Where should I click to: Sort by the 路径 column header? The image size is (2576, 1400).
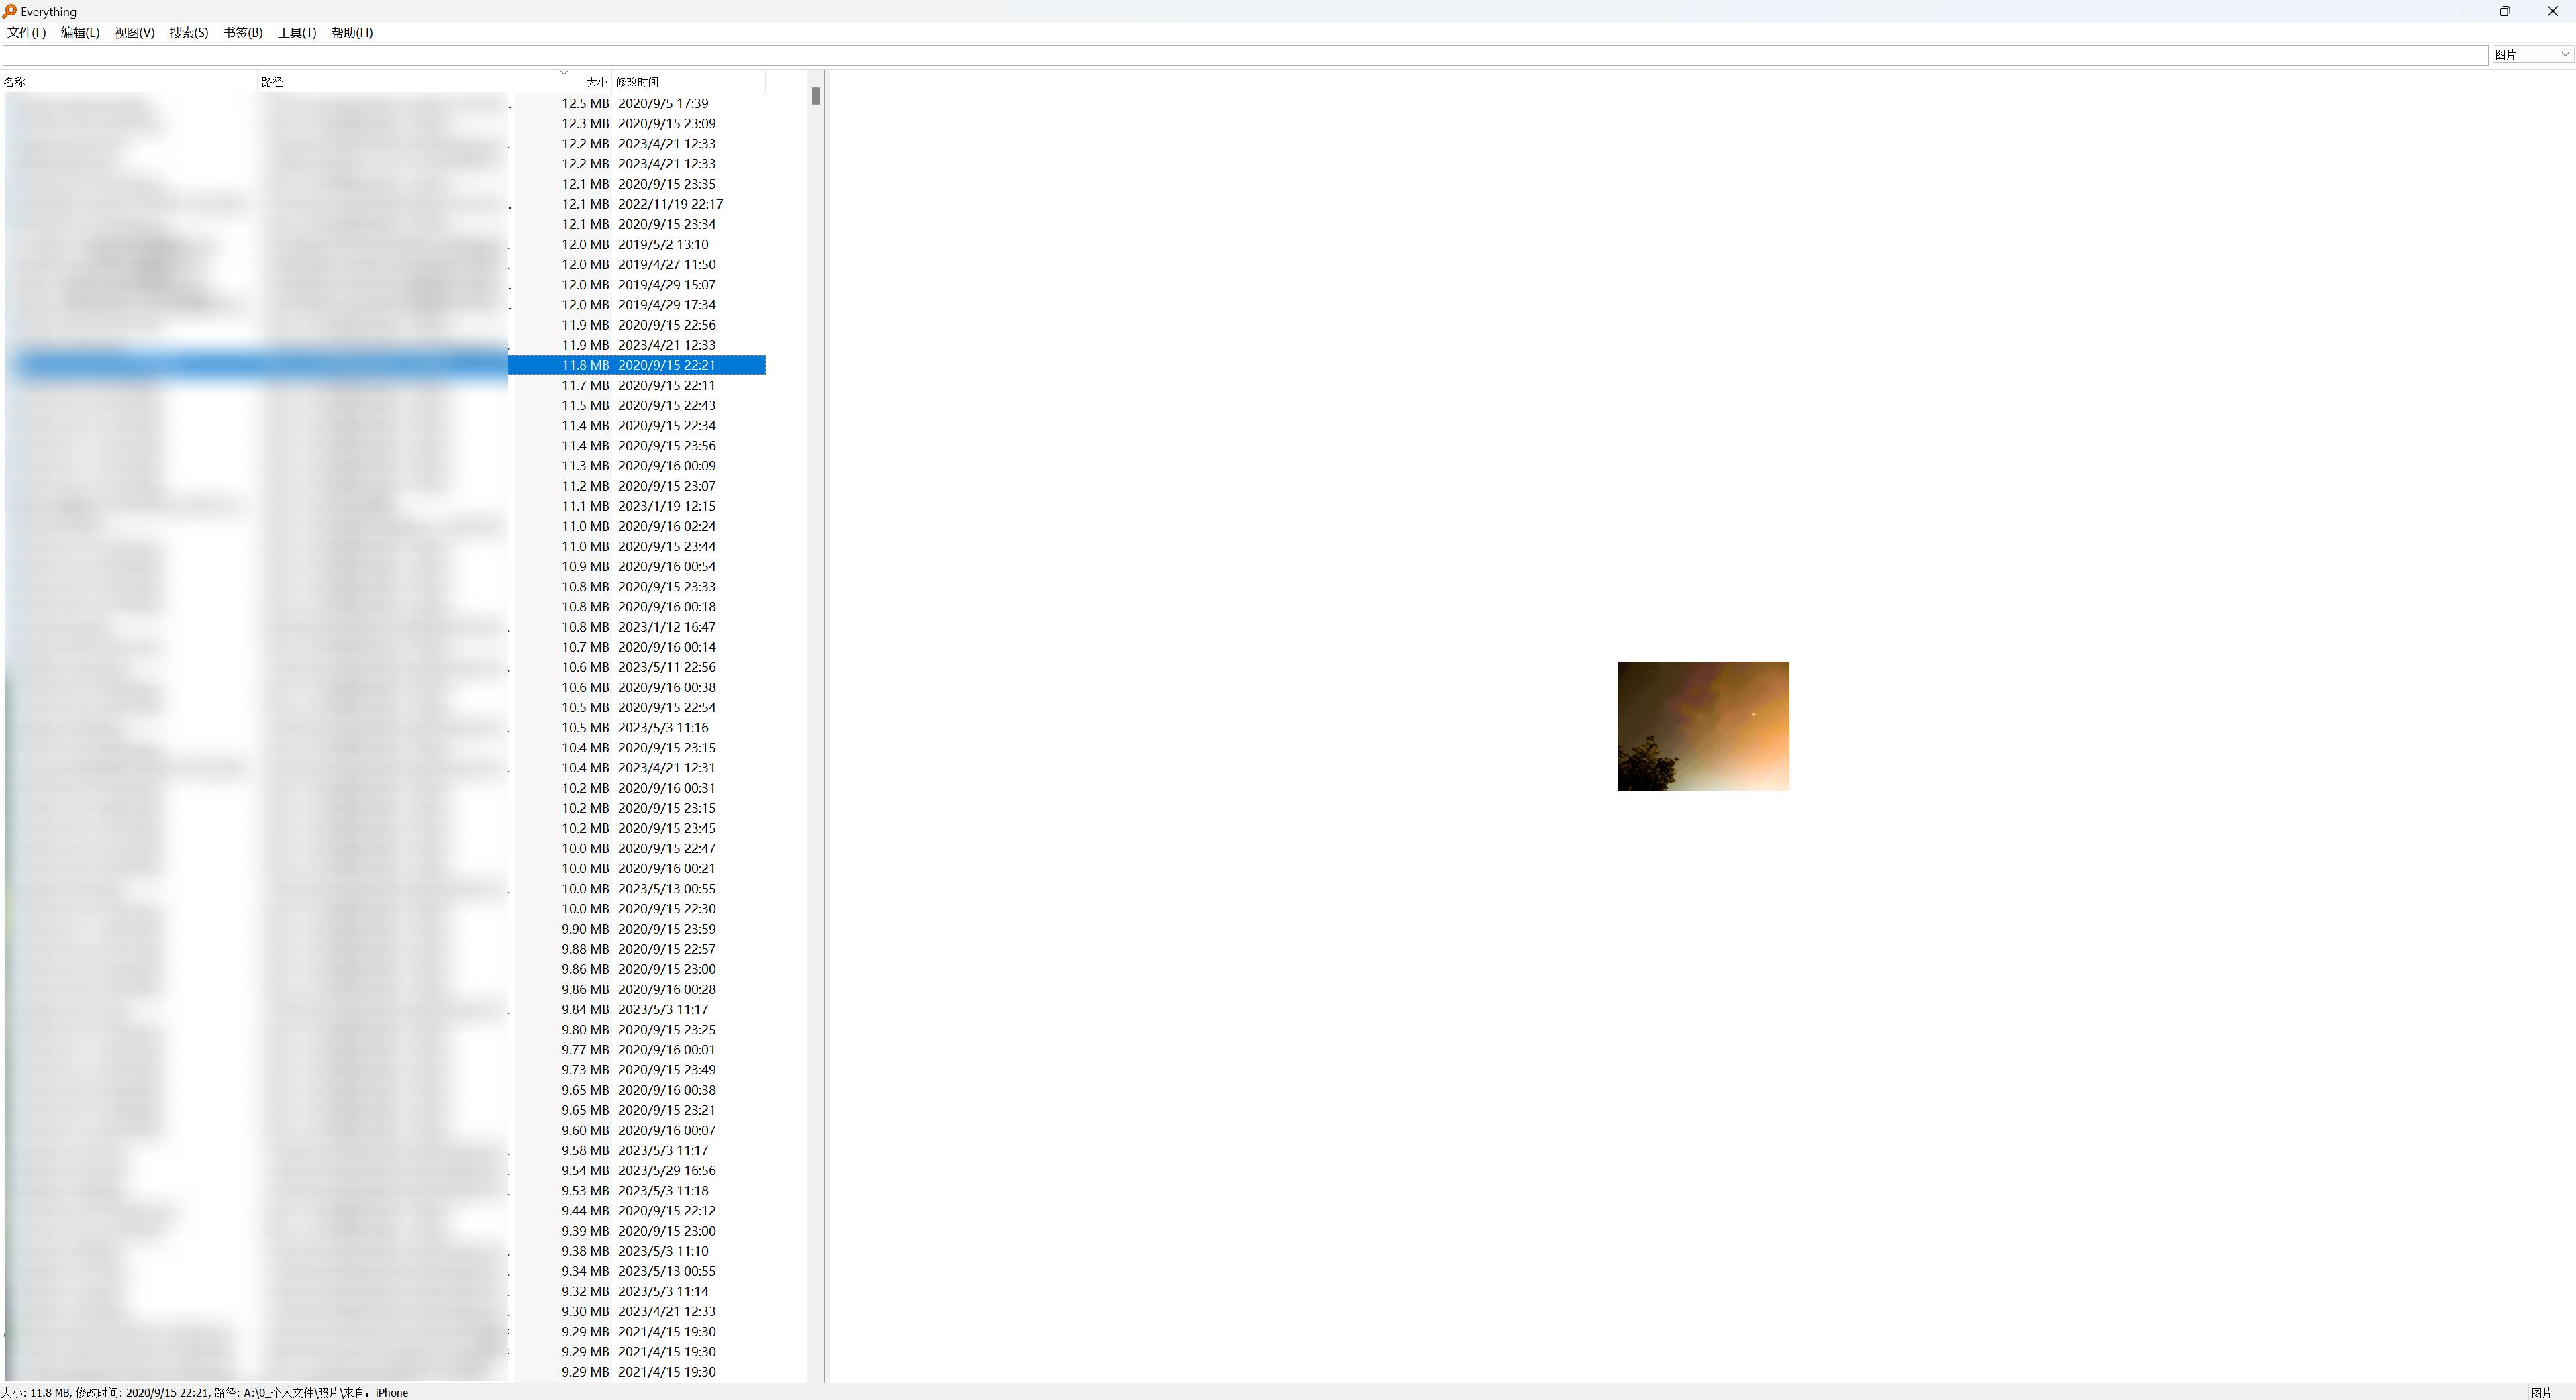click(x=272, y=82)
